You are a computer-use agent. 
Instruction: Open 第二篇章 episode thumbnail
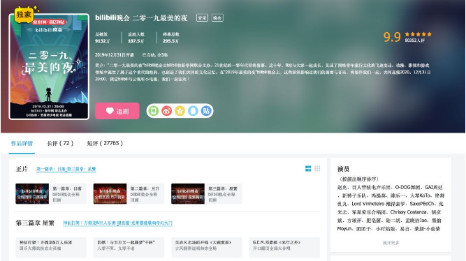tap(110, 193)
